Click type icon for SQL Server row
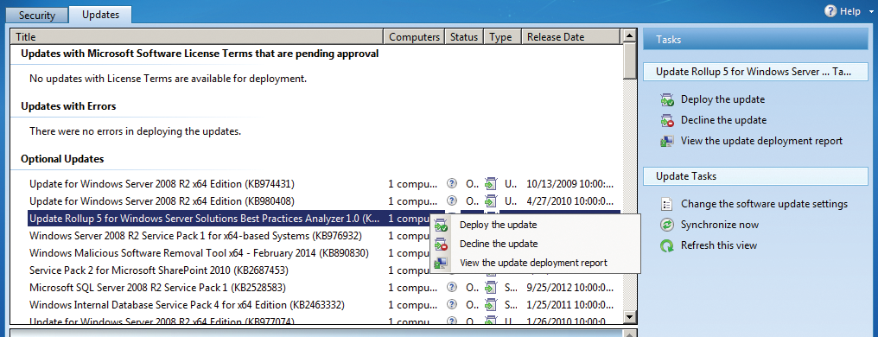Viewport: 878px width, 337px height. click(491, 288)
